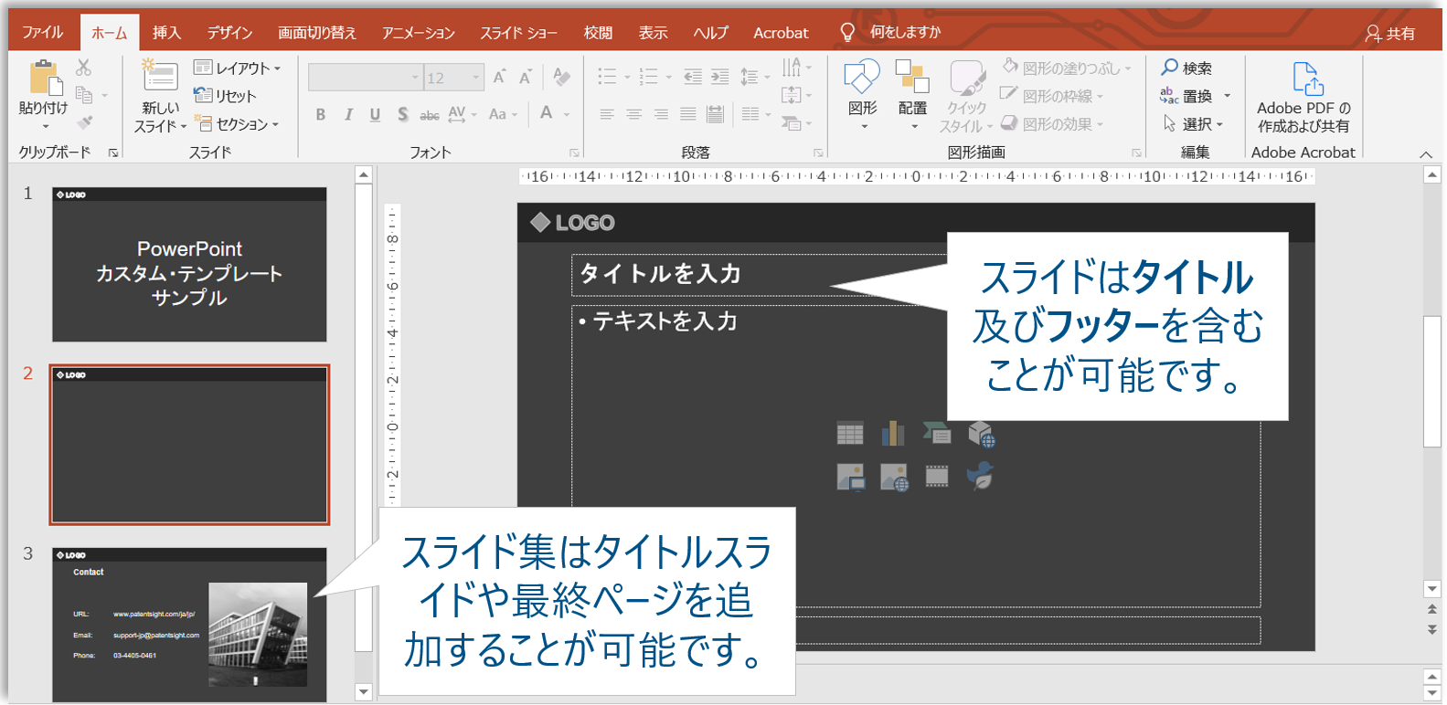This screenshot has height=705, width=1447.
Task: Click the Copy icon in clipboard group
Action: coord(83,94)
